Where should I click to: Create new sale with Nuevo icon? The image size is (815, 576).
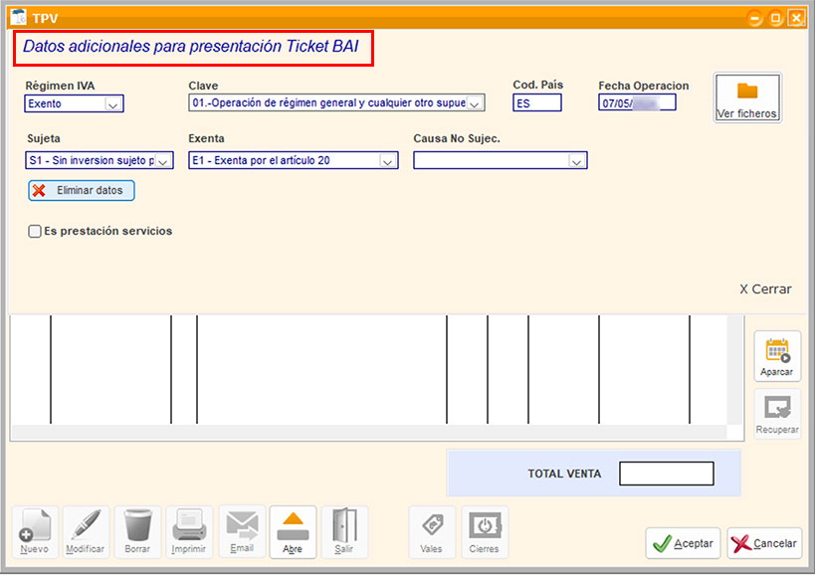(35, 532)
